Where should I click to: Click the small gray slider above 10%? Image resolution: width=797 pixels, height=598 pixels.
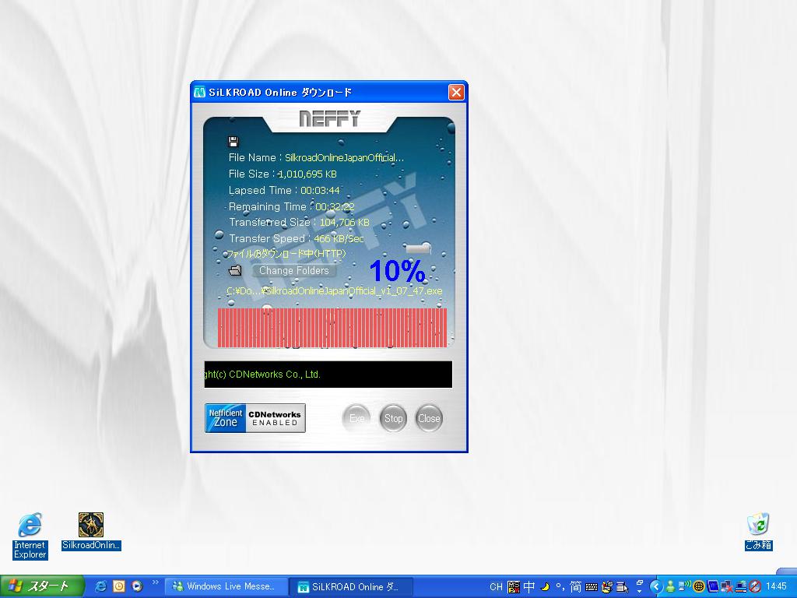tap(418, 248)
